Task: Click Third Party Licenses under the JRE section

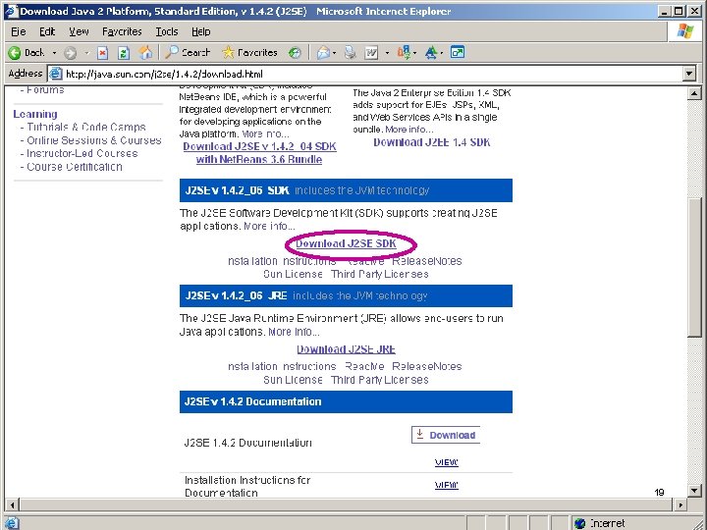Action: click(x=380, y=380)
